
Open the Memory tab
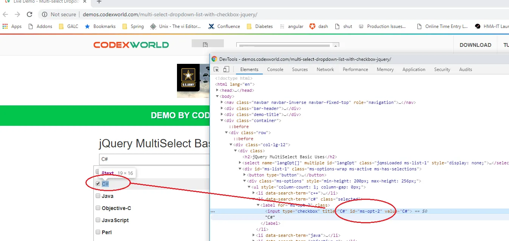point(385,70)
